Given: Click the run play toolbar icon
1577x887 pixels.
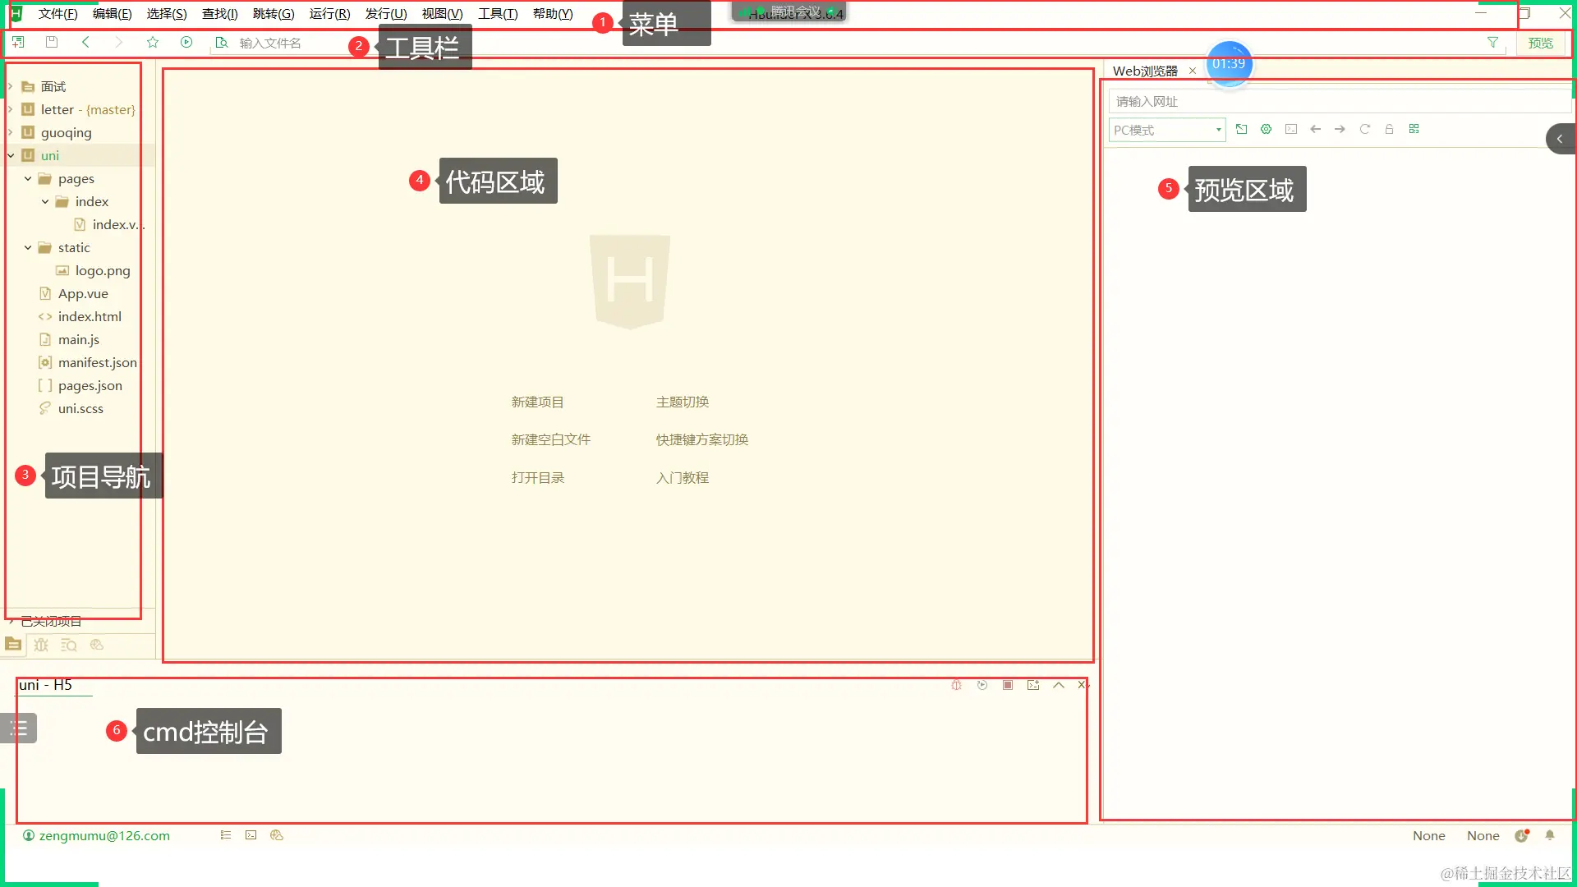Looking at the screenshot, I should click(x=186, y=43).
